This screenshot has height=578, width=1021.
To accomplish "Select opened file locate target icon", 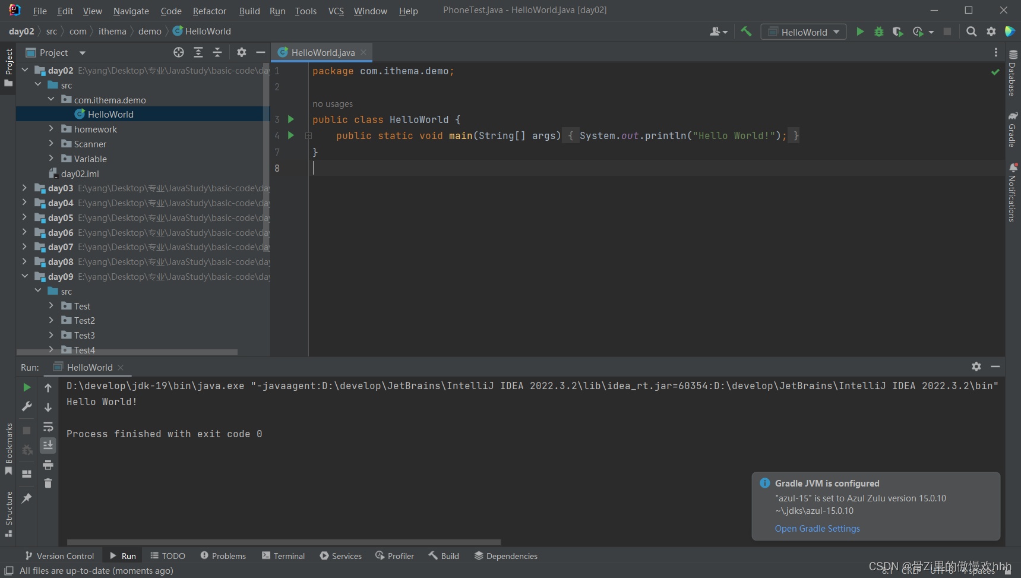I will pos(178,52).
